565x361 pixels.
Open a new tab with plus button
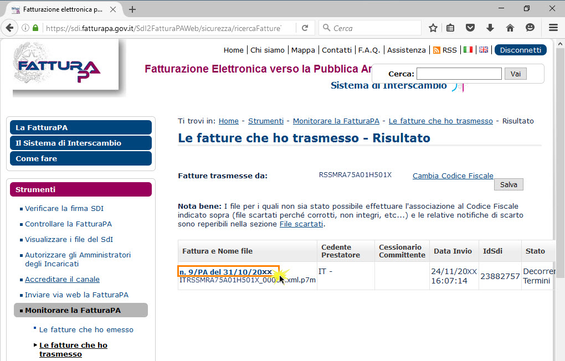132,9
